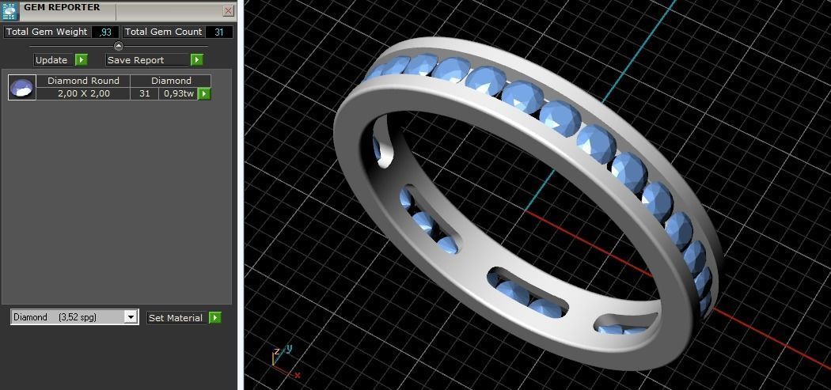Click the diamond gem thumbnail in list
The width and height of the screenshot is (831, 390).
pos(22,88)
